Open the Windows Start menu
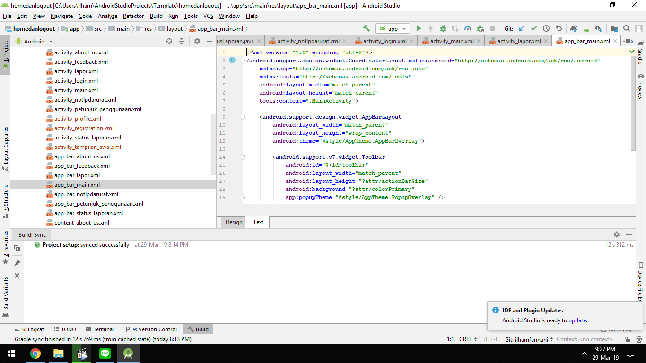 [11, 353]
